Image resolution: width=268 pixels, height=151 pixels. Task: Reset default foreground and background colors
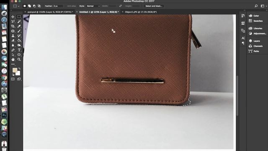13,75
